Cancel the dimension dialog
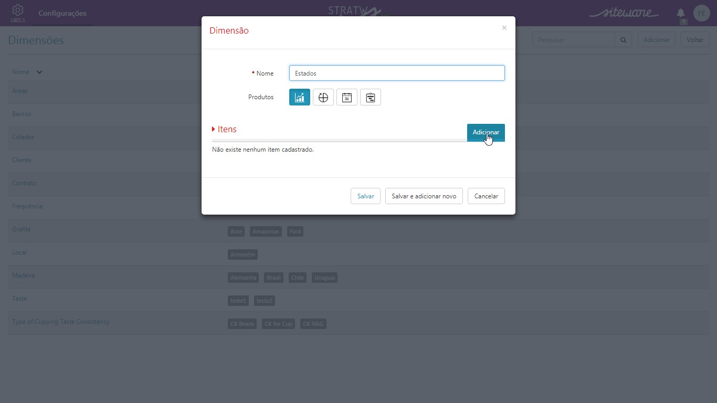 click(x=486, y=196)
